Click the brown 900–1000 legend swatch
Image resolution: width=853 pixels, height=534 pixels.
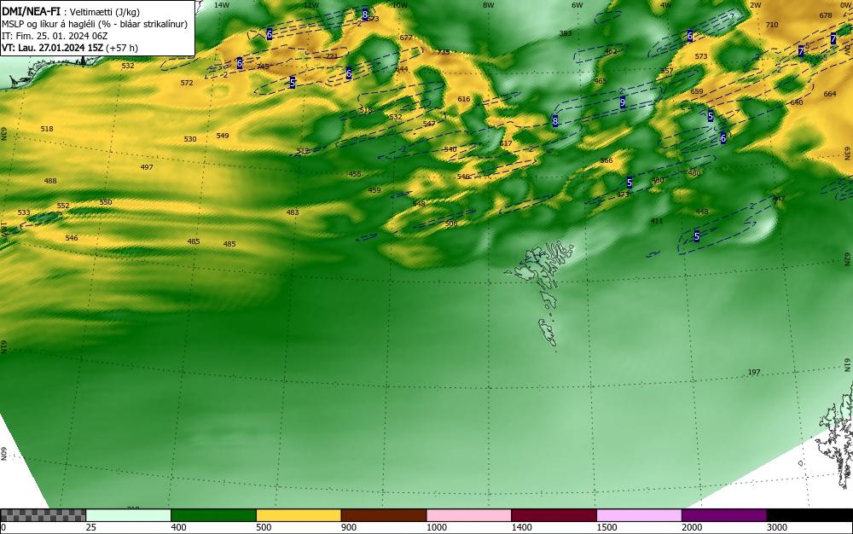click(x=384, y=515)
